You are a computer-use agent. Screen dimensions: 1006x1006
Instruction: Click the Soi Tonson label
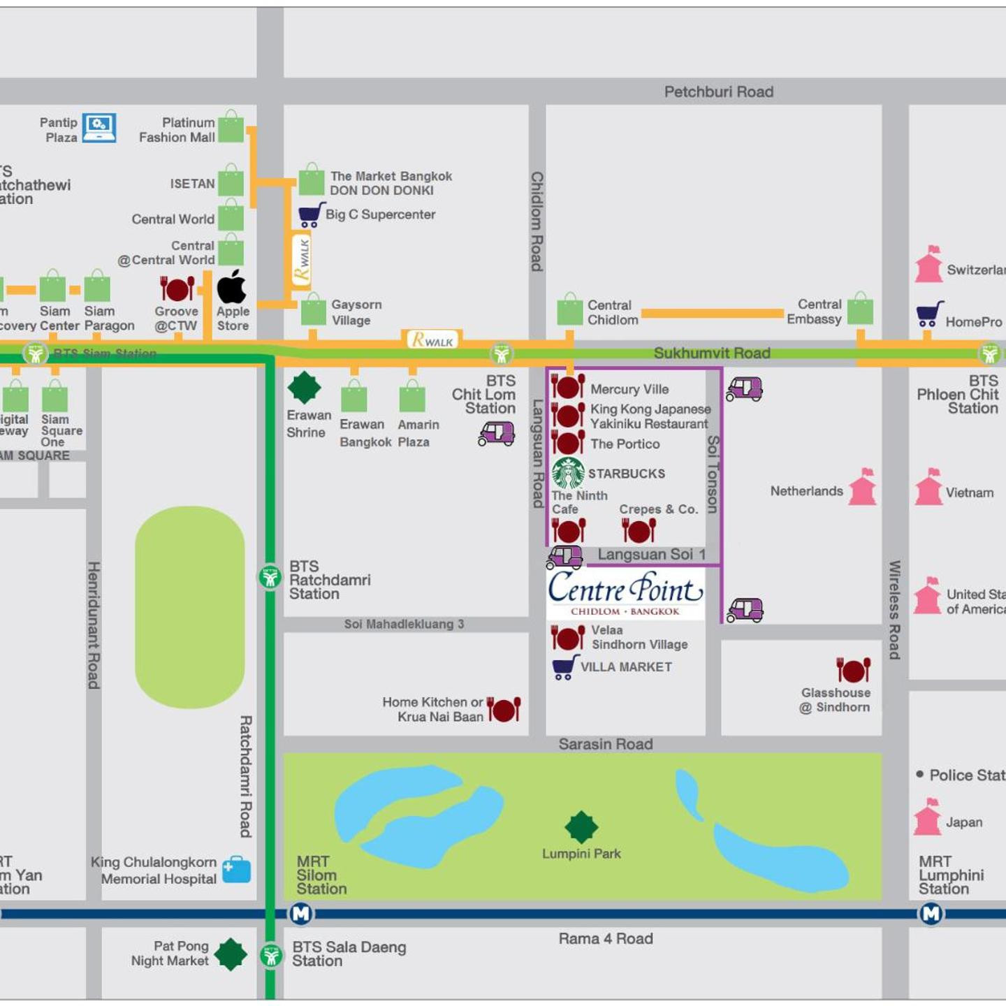coord(713,474)
